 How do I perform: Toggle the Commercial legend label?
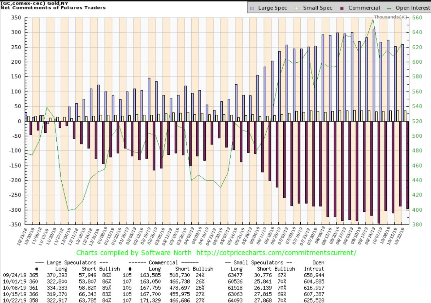tap(364, 8)
